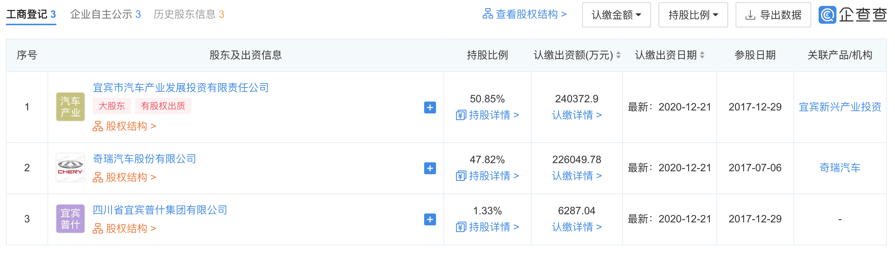Click the 导出数据 button
Screen dimensions: 895x278
click(773, 15)
